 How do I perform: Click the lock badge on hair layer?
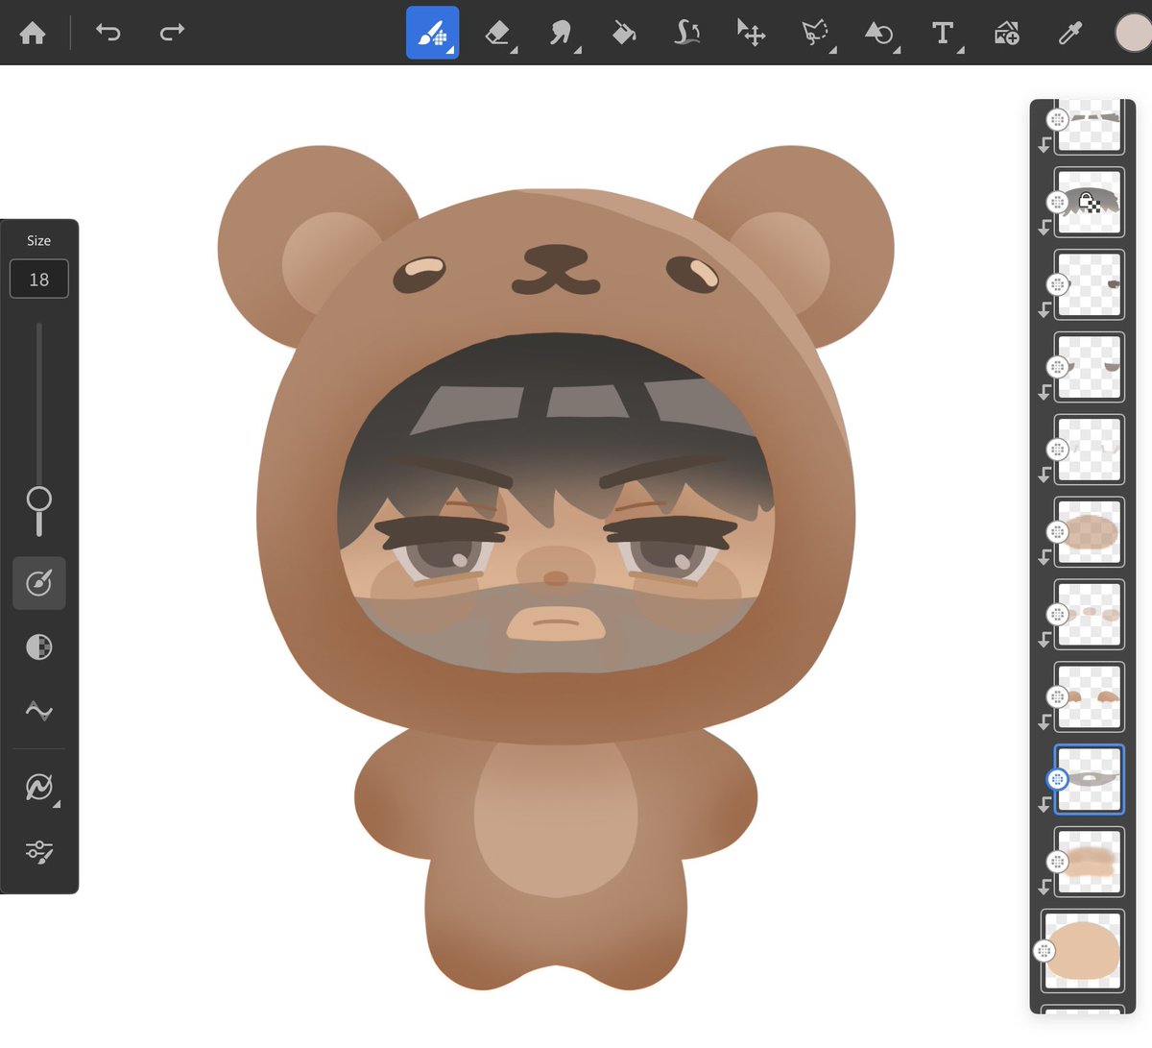[1089, 202]
